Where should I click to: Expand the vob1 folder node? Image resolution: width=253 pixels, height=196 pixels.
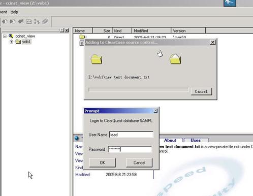point(11,42)
